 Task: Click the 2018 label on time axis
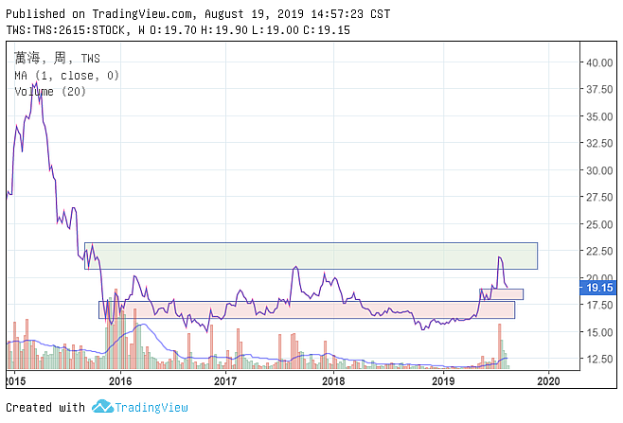(333, 381)
